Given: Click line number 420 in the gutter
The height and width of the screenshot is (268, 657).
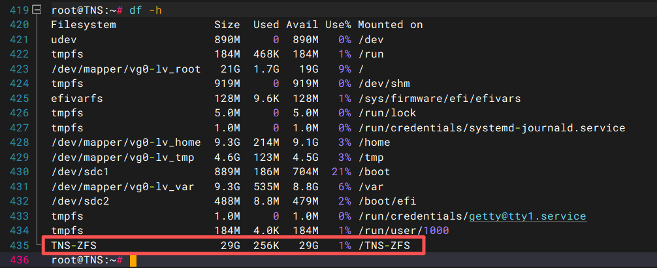Looking at the screenshot, I should pos(16,25).
